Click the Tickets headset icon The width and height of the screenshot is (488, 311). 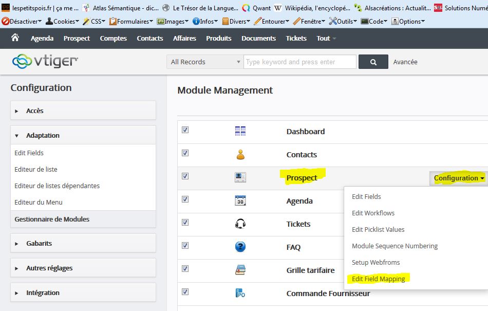click(x=240, y=224)
